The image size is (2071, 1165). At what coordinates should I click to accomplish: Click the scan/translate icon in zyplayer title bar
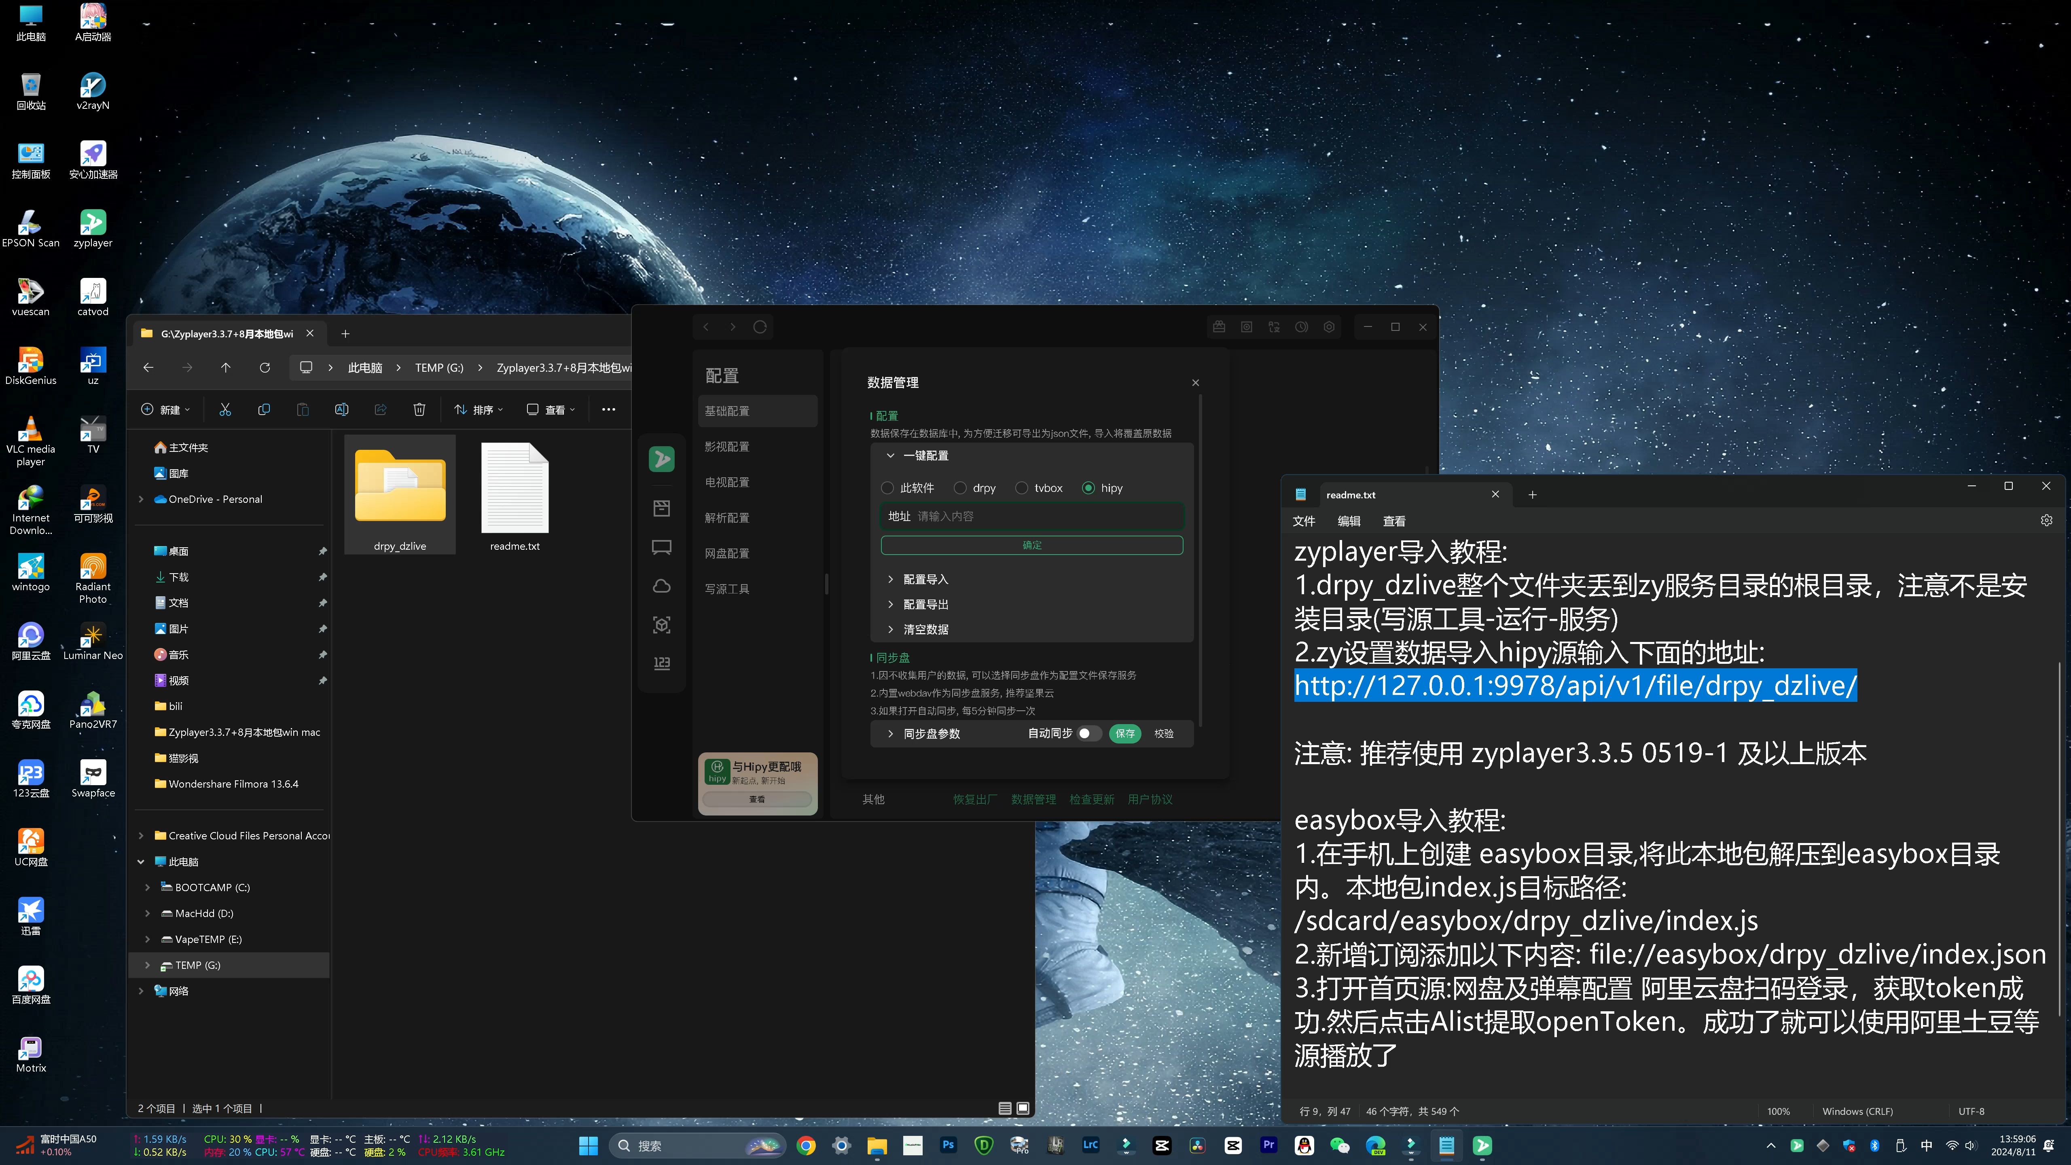(1274, 327)
